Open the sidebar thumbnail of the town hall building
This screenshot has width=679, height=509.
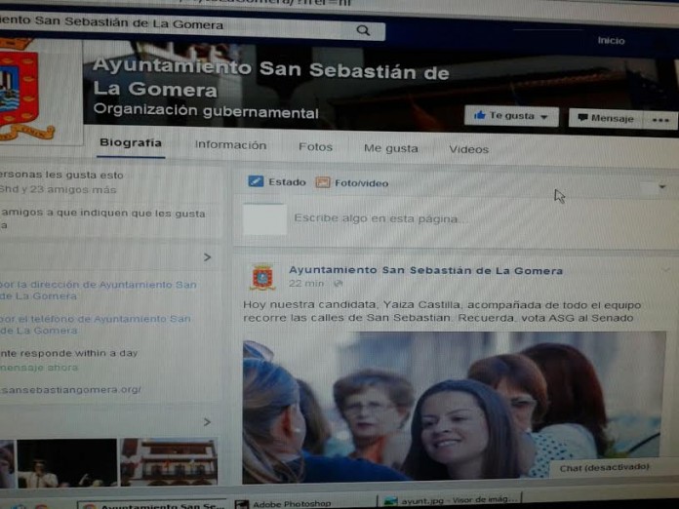(169, 462)
